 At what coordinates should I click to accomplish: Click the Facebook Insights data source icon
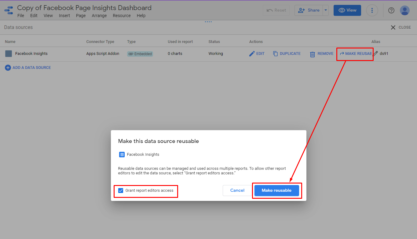coord(9,54)
